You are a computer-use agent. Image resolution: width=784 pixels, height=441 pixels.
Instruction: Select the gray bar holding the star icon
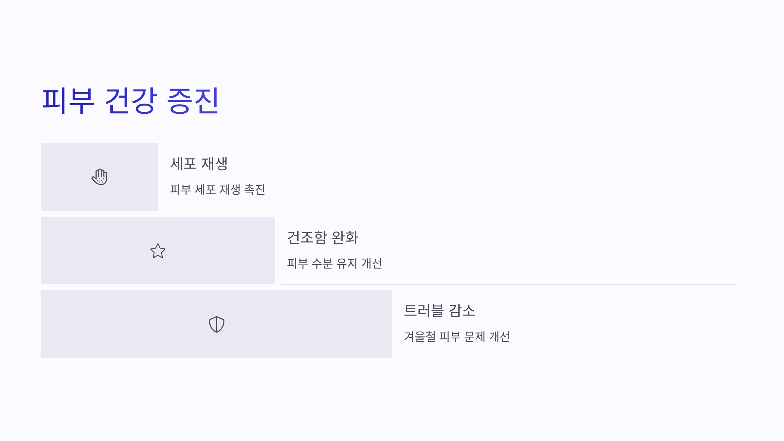click(158, 251)
